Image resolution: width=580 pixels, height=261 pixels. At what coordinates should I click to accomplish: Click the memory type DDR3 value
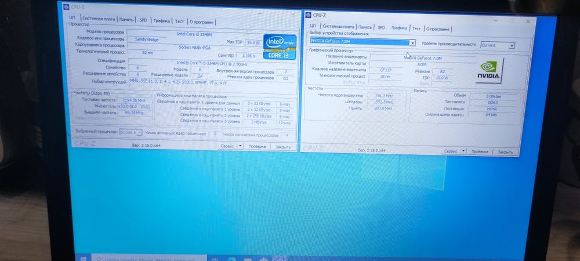[493, 103]
